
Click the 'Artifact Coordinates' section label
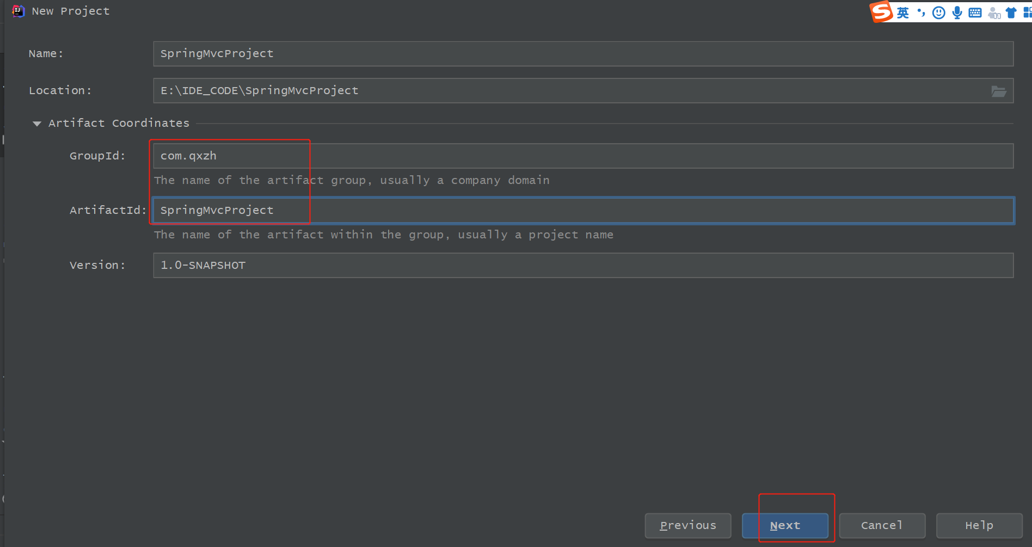pyautogui.click(x=119, y=124)
